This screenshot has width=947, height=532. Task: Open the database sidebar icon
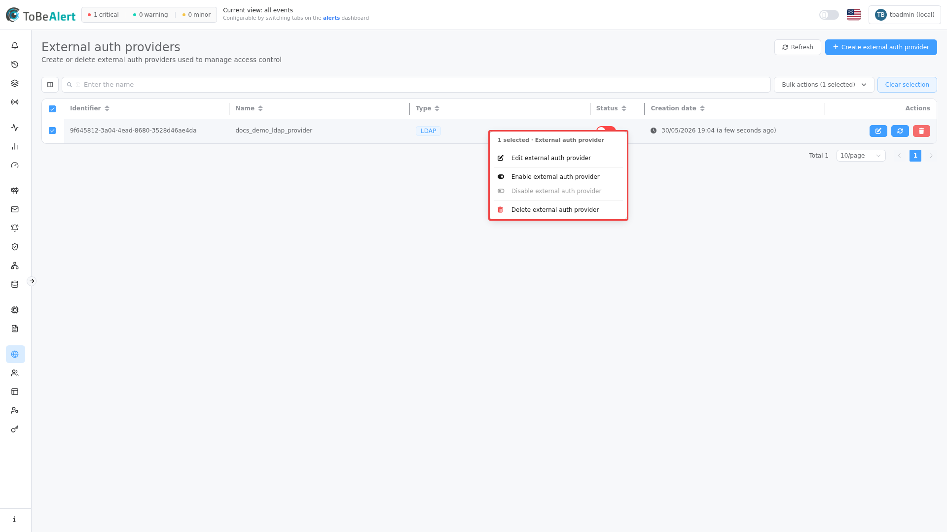(x=15, y=284)
